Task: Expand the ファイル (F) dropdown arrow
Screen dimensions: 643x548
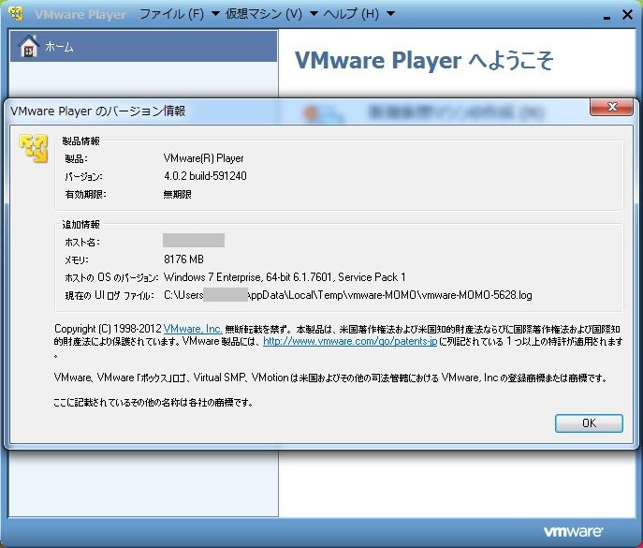Action: pyautogui.click(x=215, y=14)
